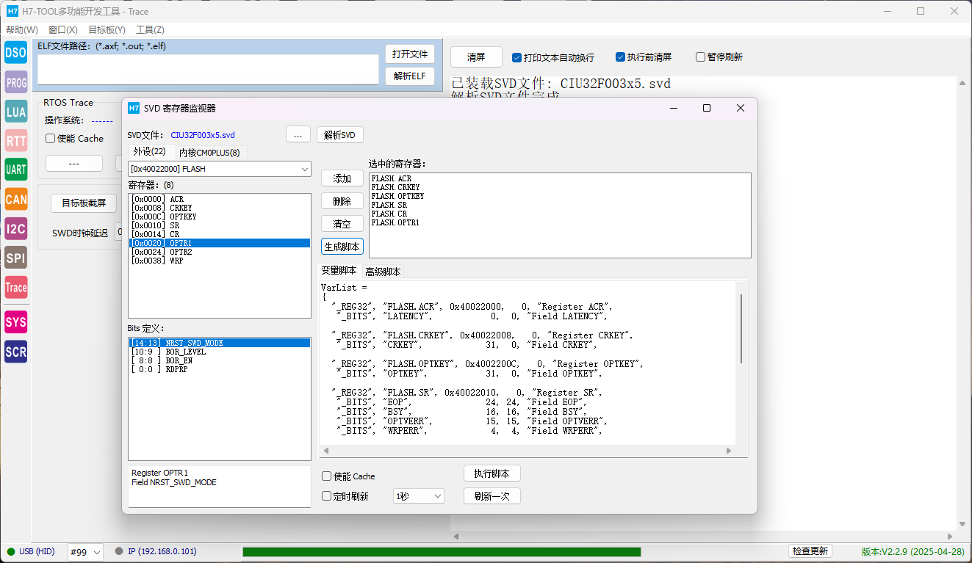
Task: Switch to 高级脚本 tab
Action: tap(383, 272)
